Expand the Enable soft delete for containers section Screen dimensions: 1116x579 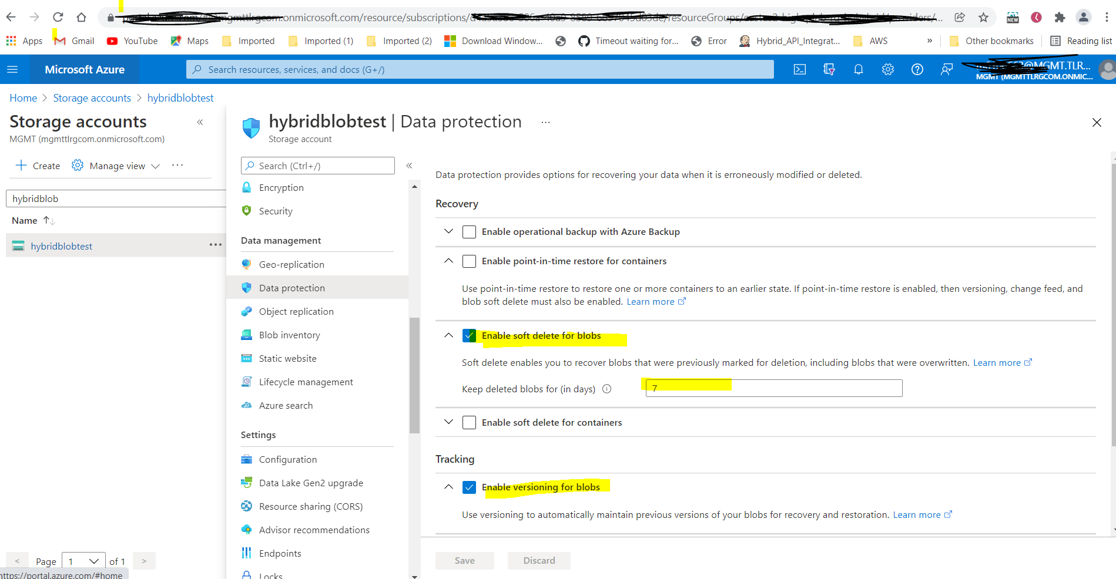pyautogui.click(x=448, y=422)
